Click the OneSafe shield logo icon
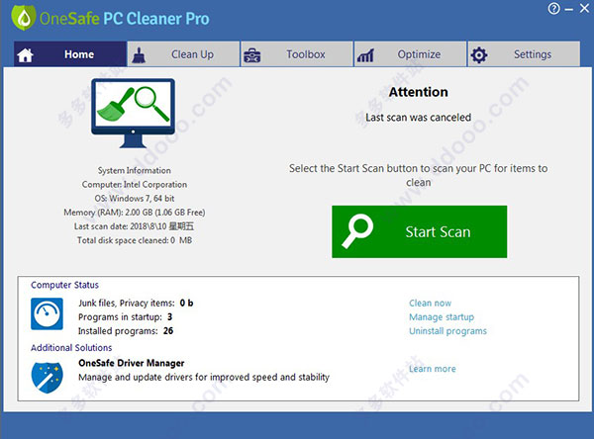 click(x=23, y=18)
